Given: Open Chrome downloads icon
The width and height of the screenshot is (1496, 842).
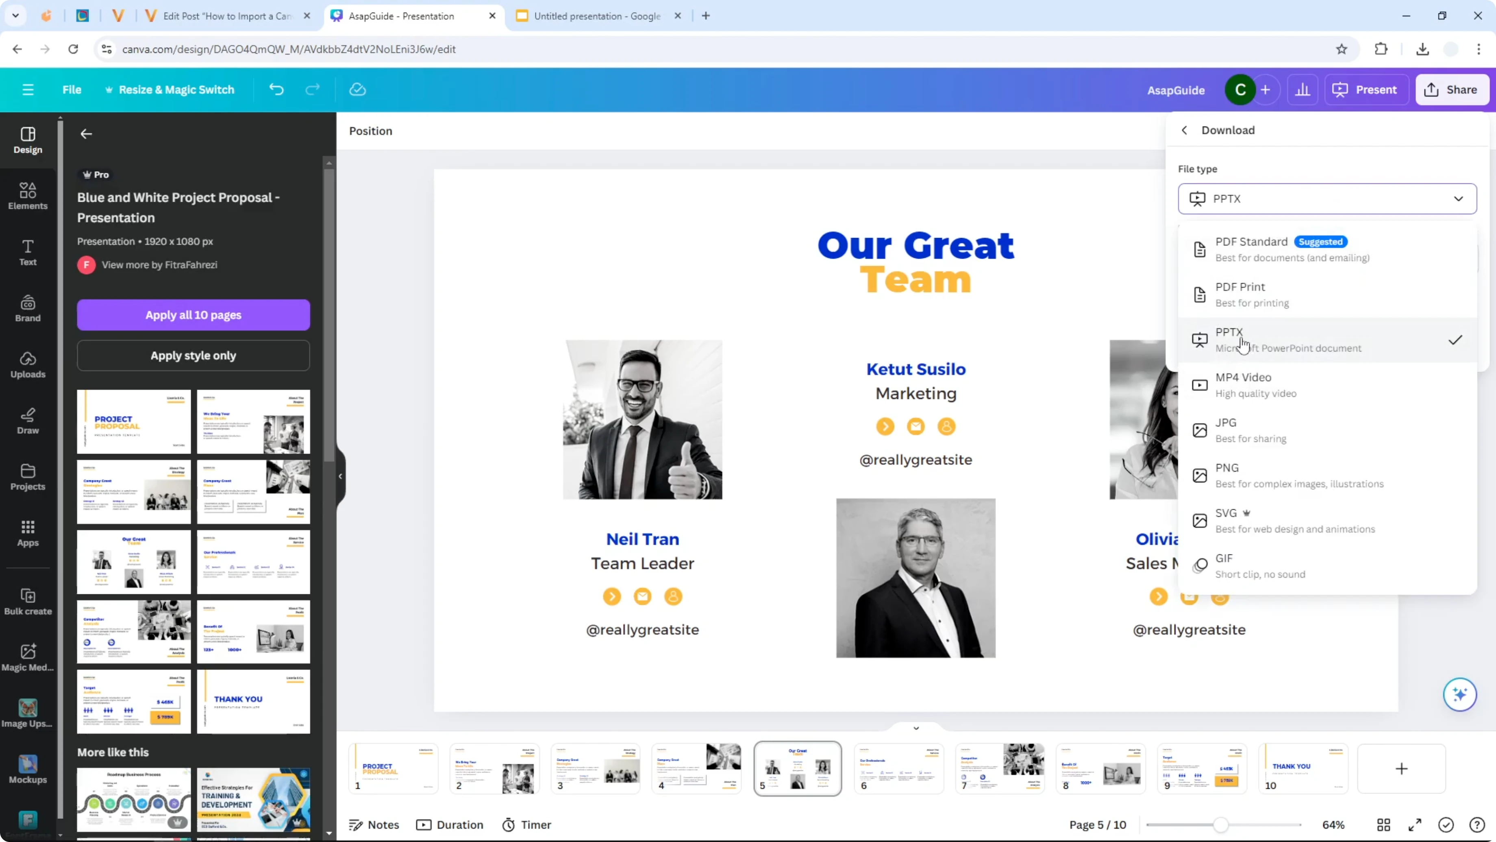Looking at the screenshot, I should [x=1422, y=49].
